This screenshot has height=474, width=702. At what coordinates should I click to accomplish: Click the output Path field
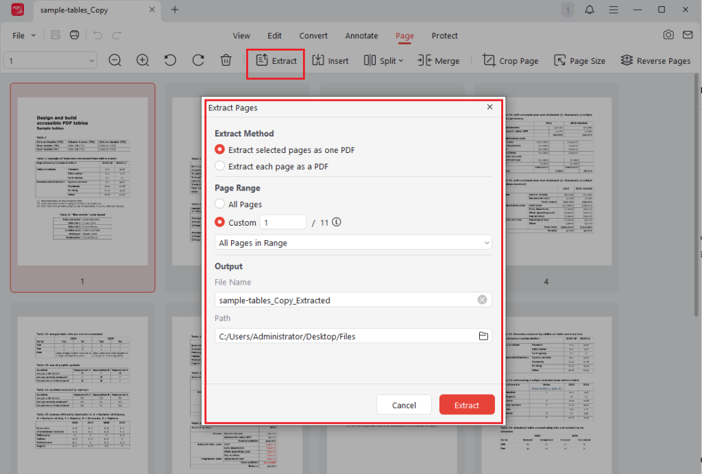point(353,336)
